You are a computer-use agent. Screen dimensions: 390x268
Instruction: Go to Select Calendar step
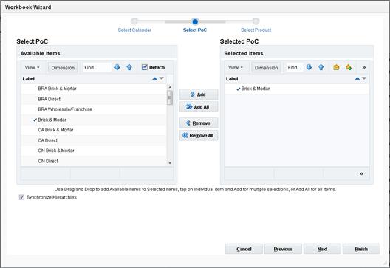point(134,30)
